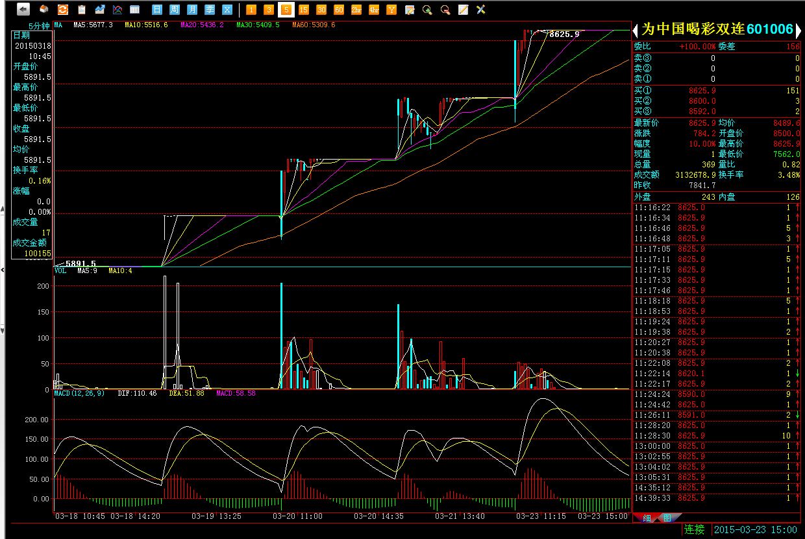Switch to weekly chart period 周
The height and width of the screenshot is (539, 805).
175,10
